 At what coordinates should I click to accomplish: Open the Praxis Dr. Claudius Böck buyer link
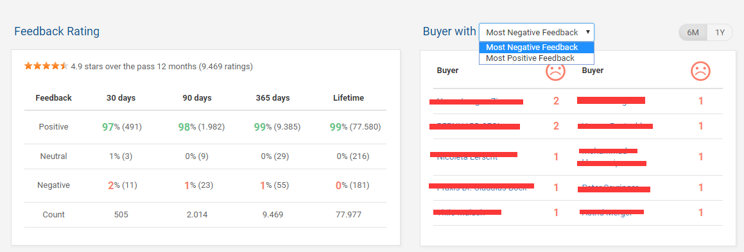coord(481,188)
